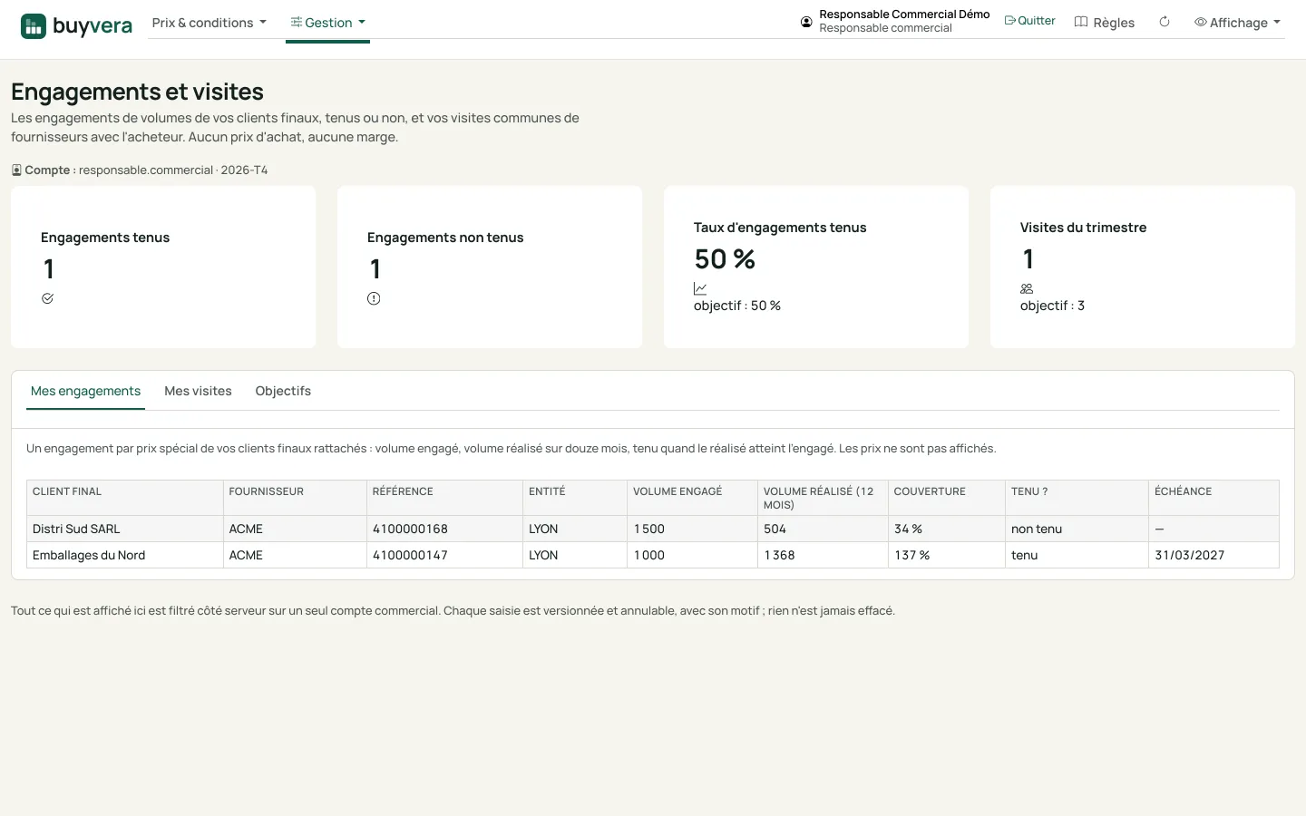The image size is (1306, 816).
Task: Select the Mes engagements tab
Action: coord(85,391)
